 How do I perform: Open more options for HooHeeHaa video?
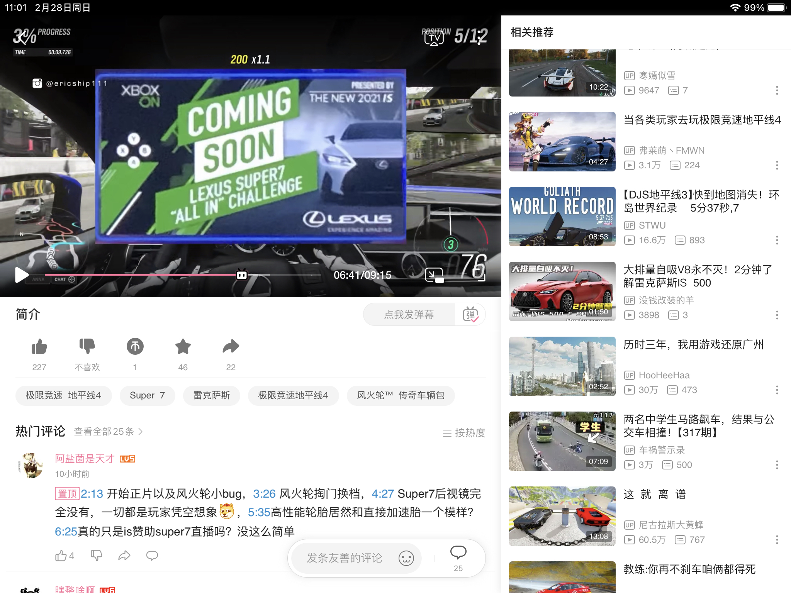point(777,390)
